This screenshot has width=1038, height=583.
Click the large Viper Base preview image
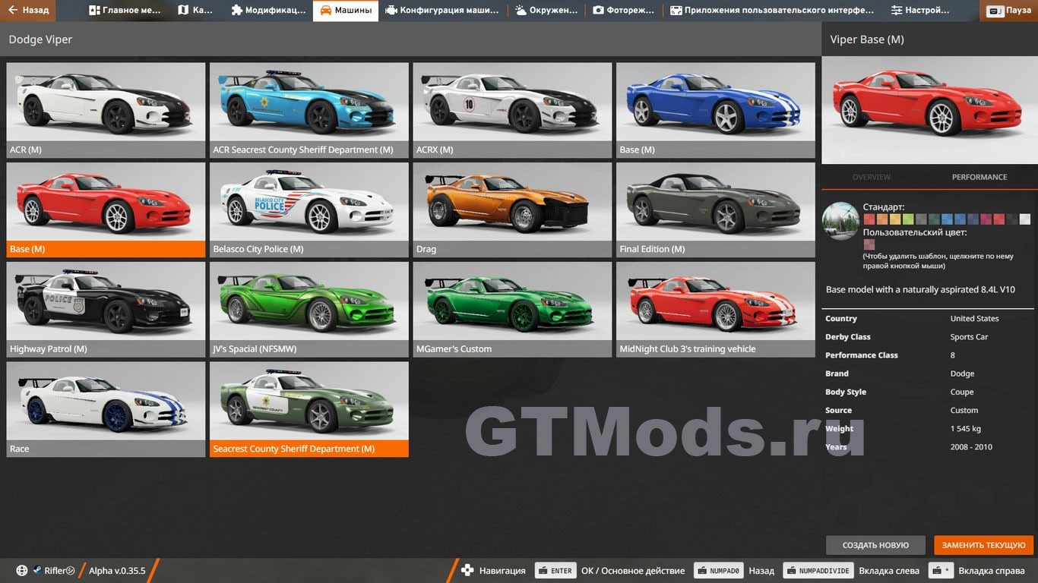pos(929,110)
